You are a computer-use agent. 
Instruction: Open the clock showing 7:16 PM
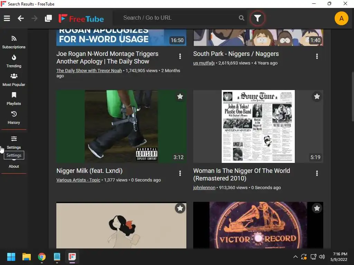339,257
